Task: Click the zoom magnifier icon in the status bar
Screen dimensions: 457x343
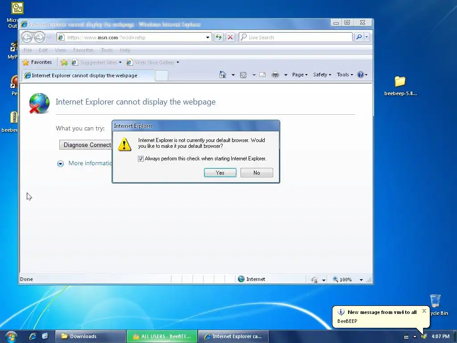Action: (336, 279)
